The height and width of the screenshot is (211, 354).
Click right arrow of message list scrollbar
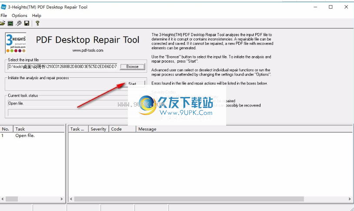click(350, 199)
